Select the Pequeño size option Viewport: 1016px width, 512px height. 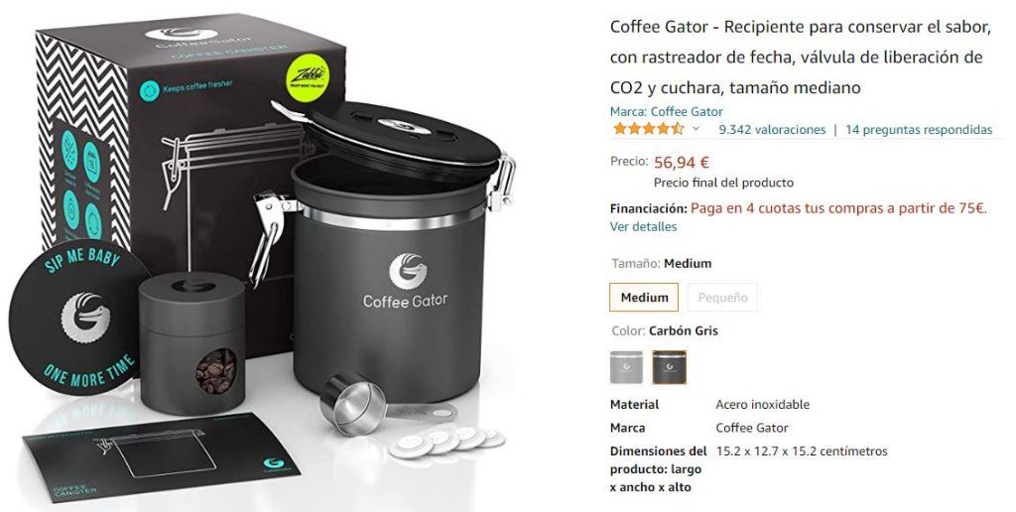(x=722, y=298)
